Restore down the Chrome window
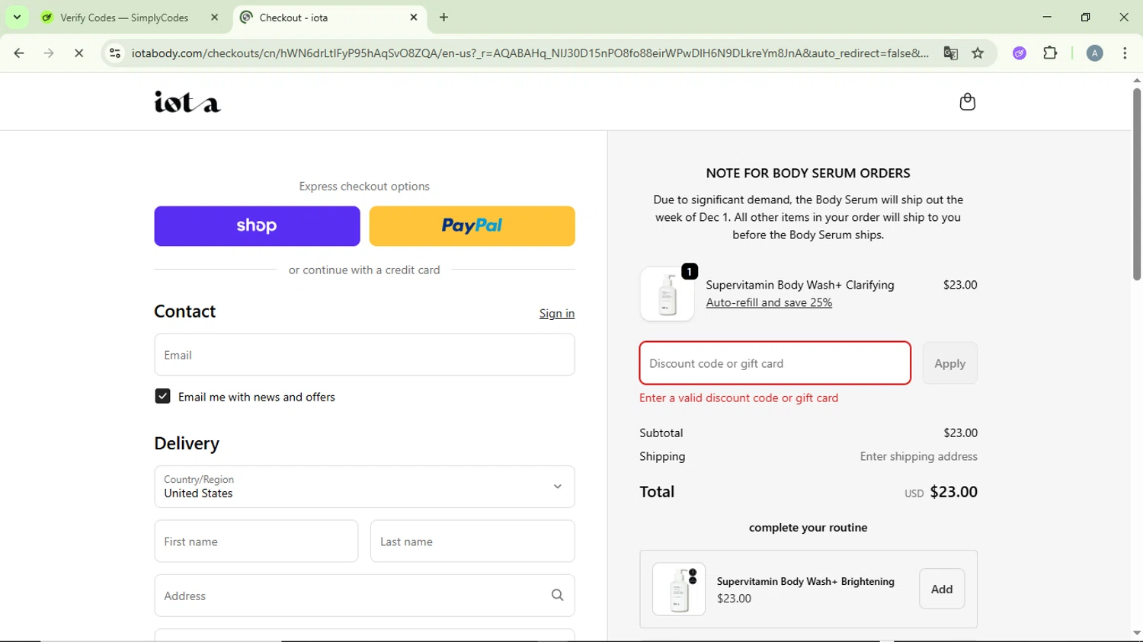 click(x=1086, y=17)
